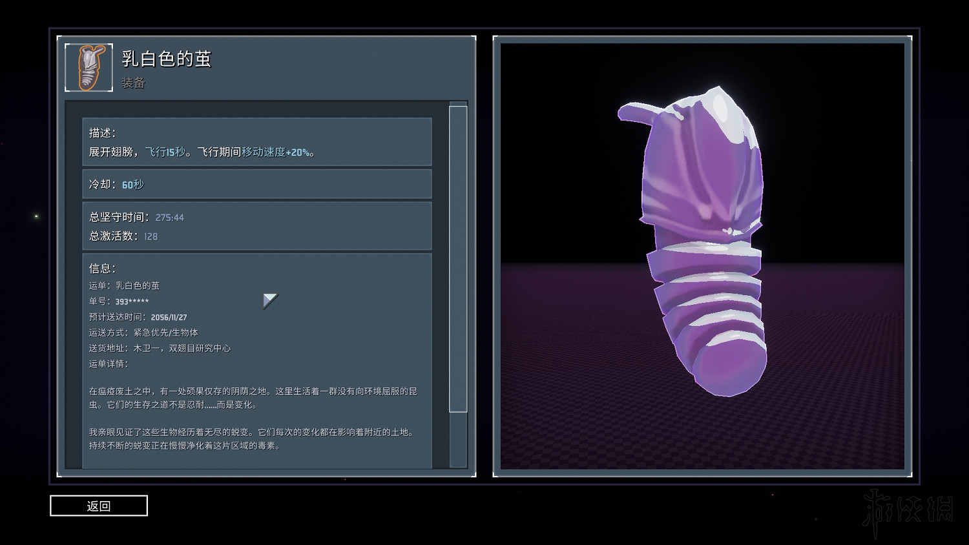The height and width of the screenshot is (545, 969).
Task: Click the 总激活数 128 stat
Action: (x=123, y=236)
